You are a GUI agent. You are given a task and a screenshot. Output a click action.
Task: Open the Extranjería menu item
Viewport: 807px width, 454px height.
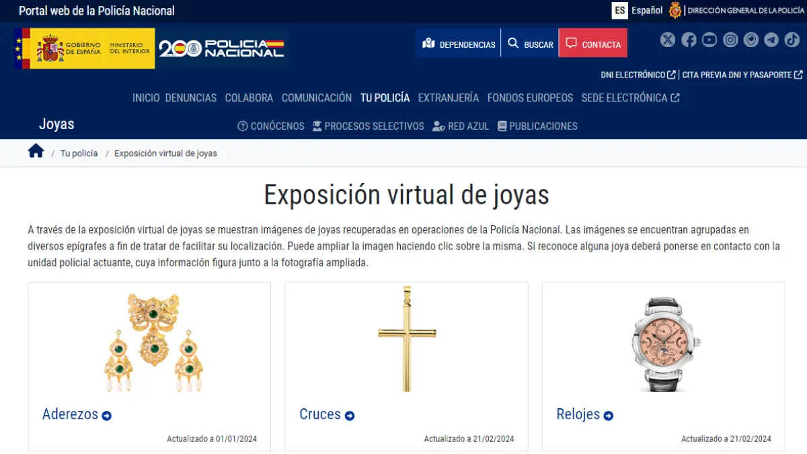tap(448, 98)
